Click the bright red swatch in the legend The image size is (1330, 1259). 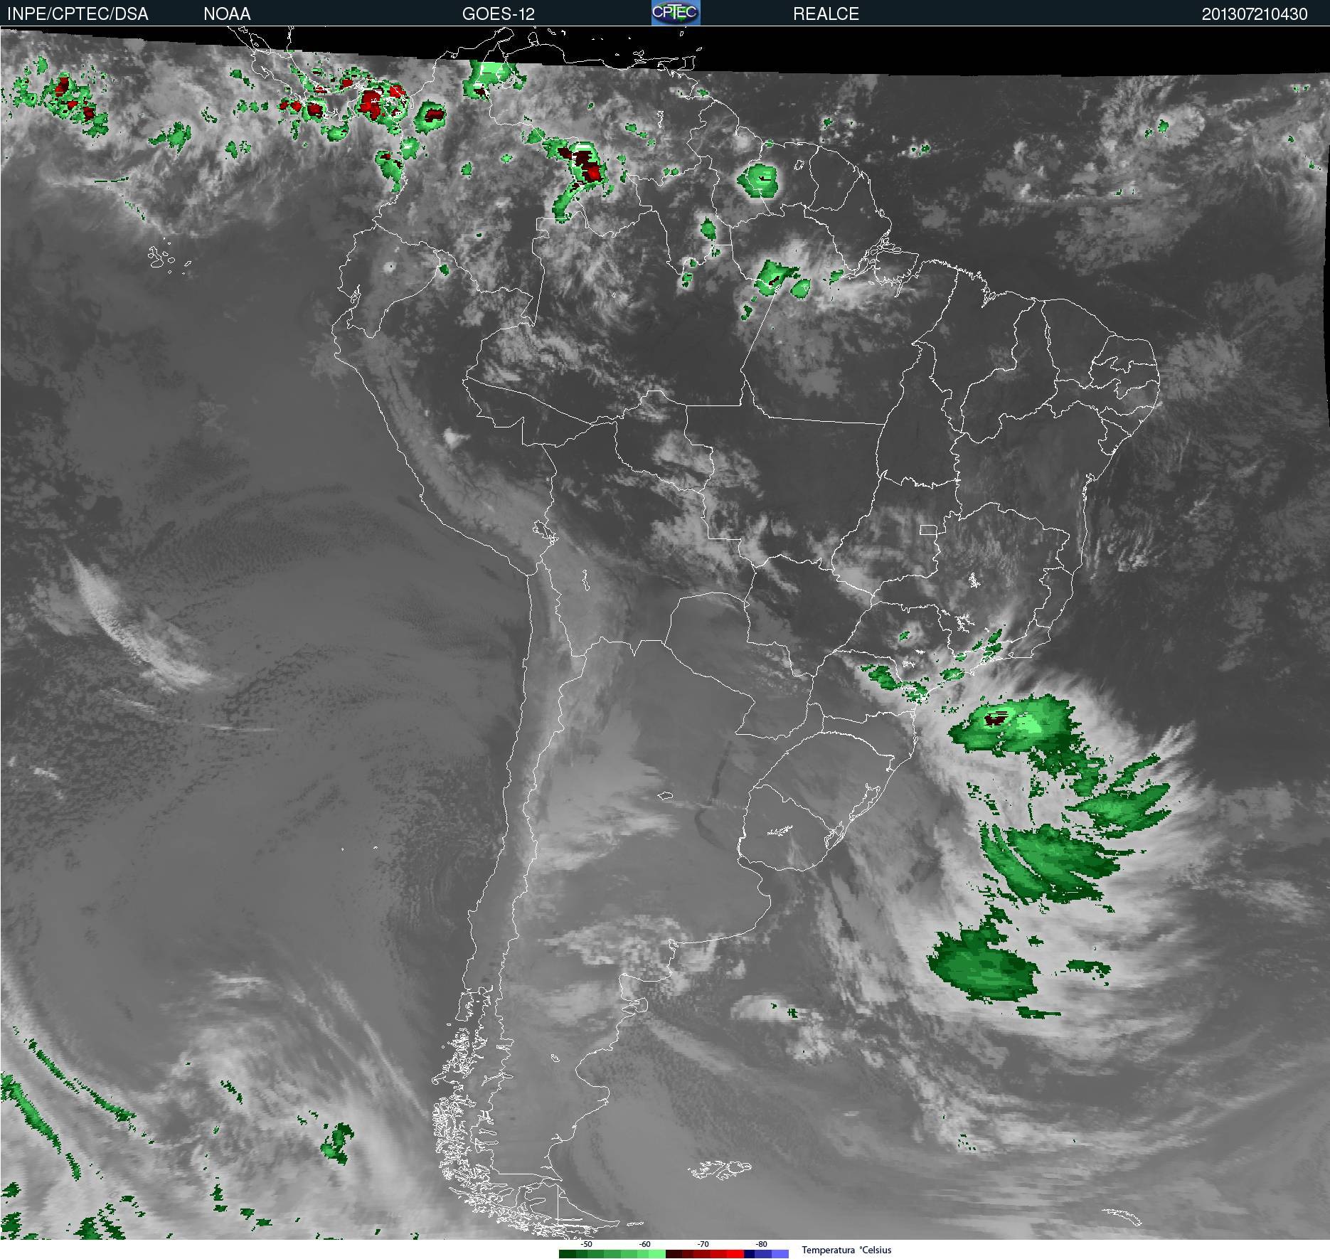(x=735, y=1254)
